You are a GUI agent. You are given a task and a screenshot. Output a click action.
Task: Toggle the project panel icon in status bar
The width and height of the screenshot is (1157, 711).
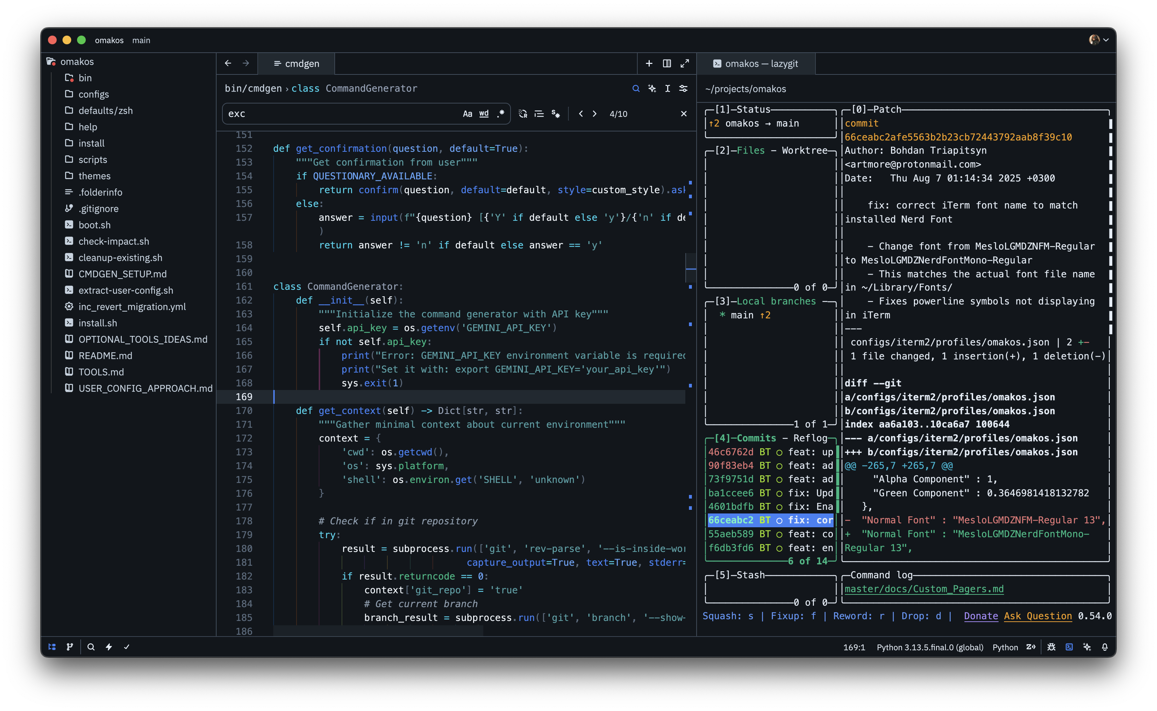click(52, 647)
